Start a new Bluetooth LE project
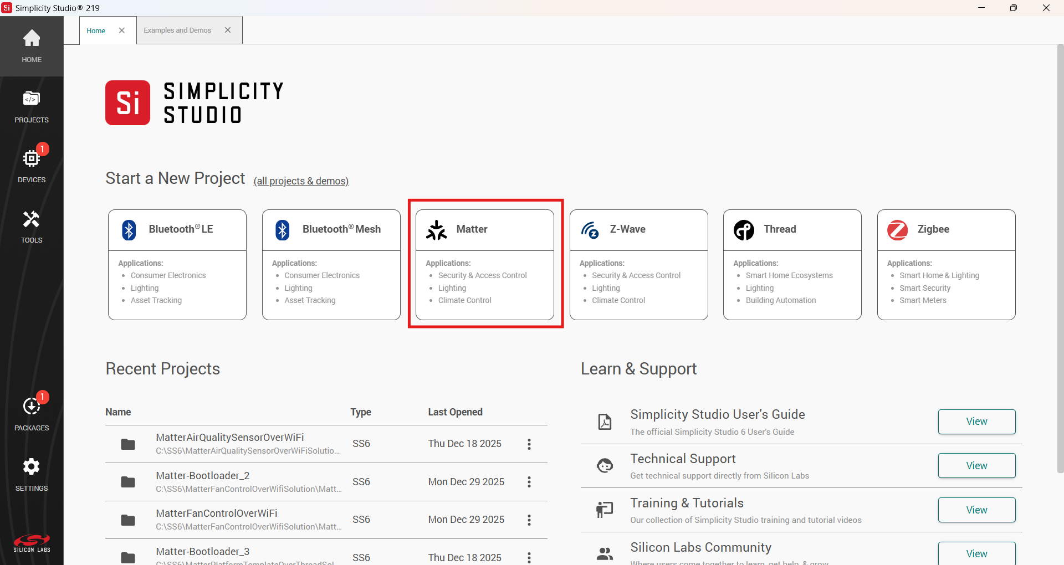Image resolution: width=1064 pixels, height=565 pixels. [177, 264]
